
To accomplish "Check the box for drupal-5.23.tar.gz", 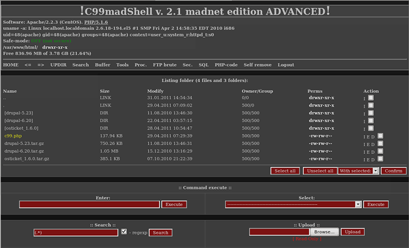I will click(381, 143).
